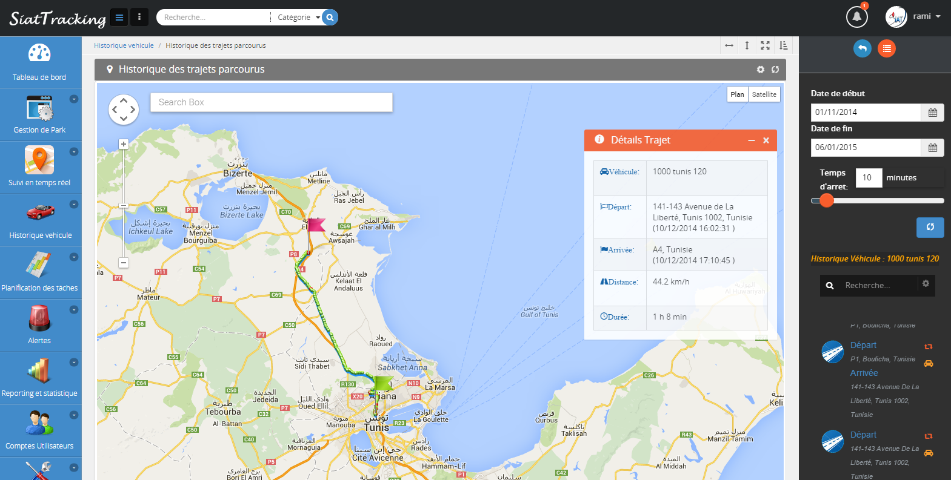951x480 pixels.
Task: Expand Historique vehicule chevron
Action: (x=74, y=204)
